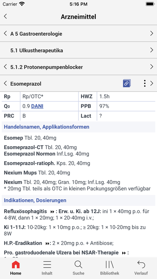This screenshot has height=279, width=157.
Task: Open the DANI link
Action: point(37,106)
